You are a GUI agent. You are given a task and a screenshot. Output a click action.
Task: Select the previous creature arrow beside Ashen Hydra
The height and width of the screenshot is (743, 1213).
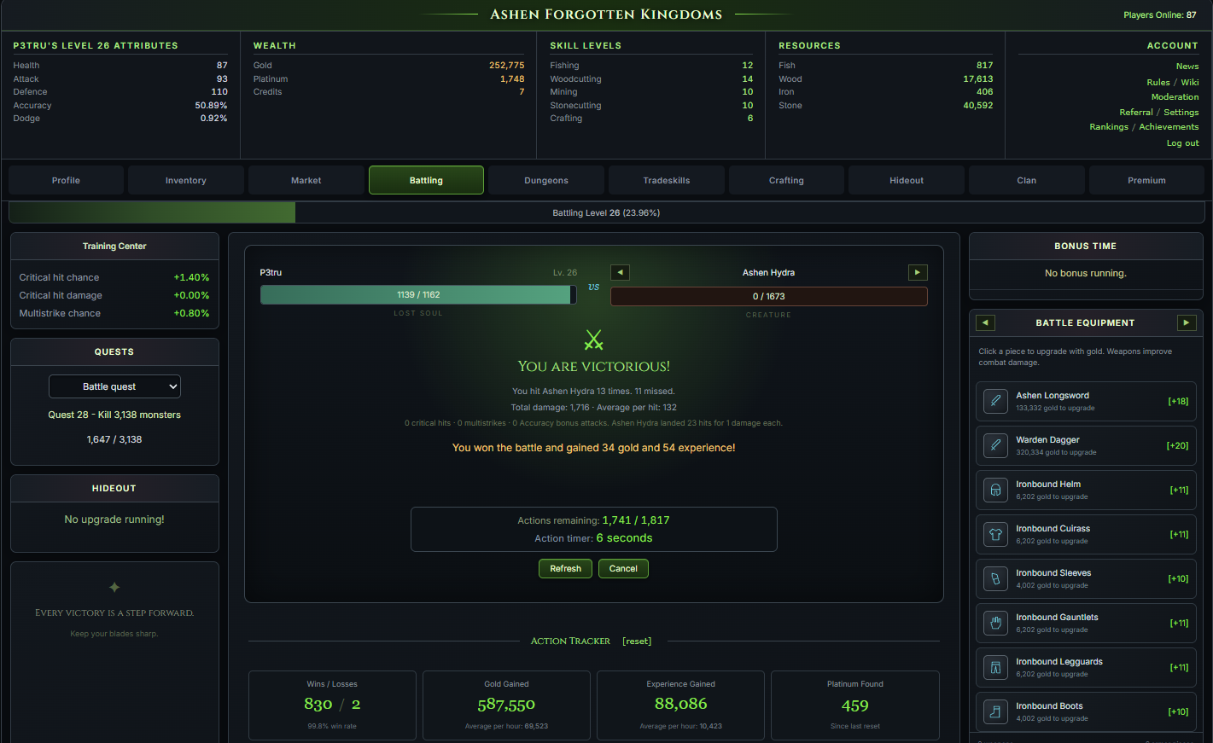[x=621, y=272]
